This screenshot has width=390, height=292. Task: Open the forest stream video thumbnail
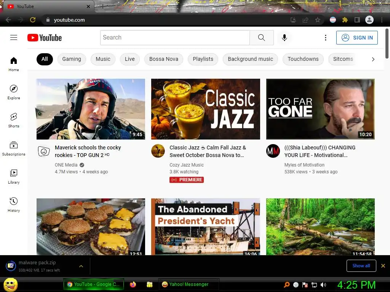320,227
